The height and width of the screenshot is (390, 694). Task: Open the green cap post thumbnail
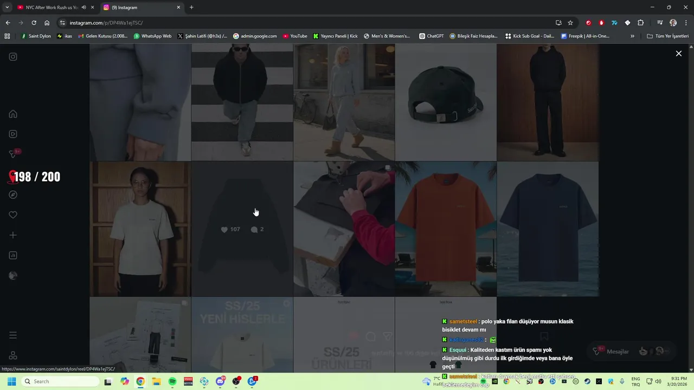click(446, 102)
